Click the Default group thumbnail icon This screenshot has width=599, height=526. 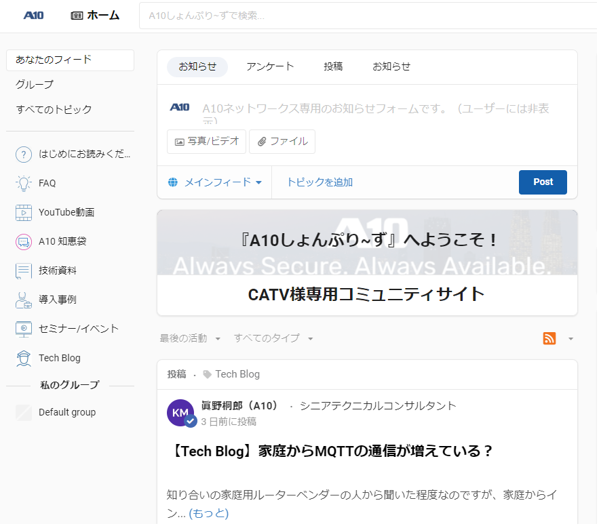(x=24, y=413)
